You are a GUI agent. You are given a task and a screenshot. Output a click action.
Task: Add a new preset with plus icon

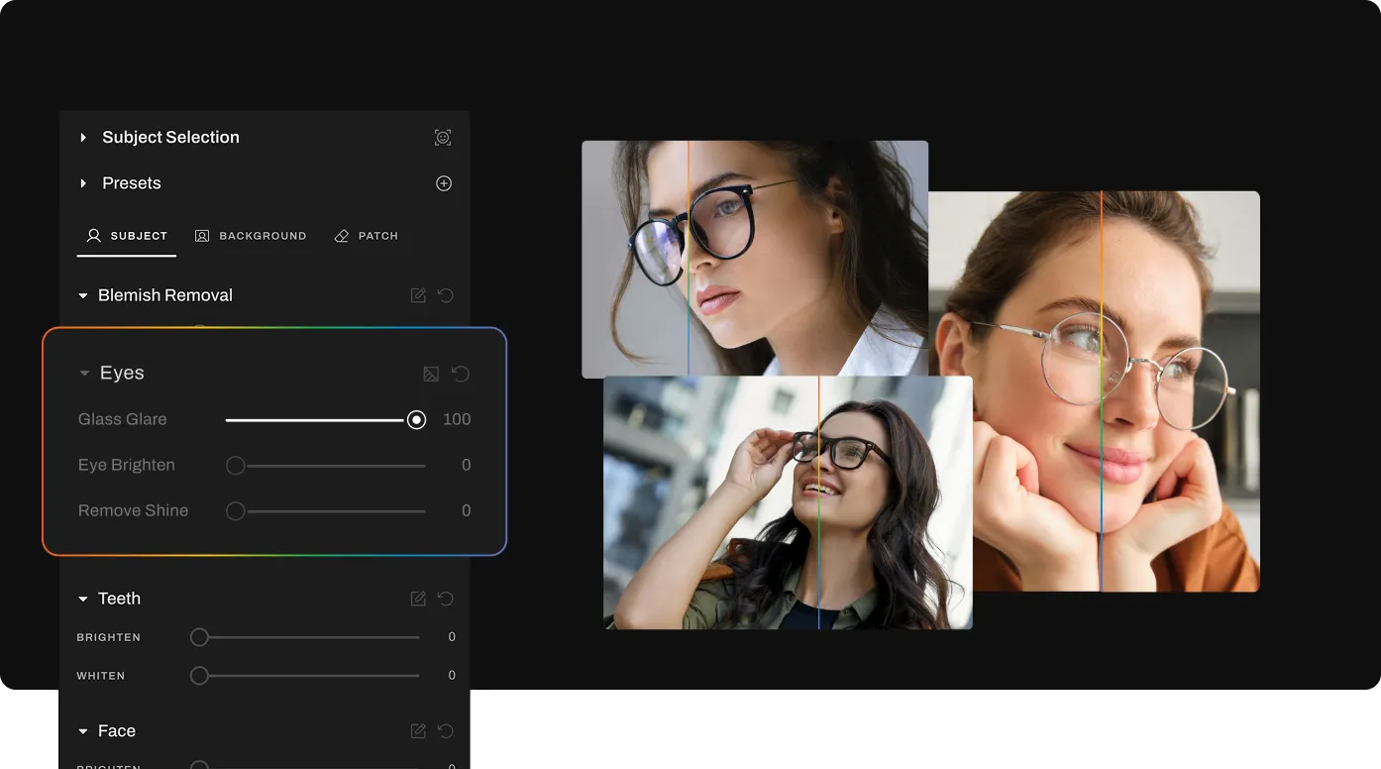pos(444,183)
